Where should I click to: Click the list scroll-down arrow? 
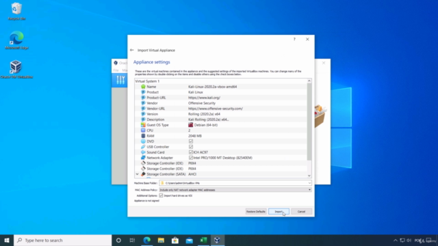309,176
